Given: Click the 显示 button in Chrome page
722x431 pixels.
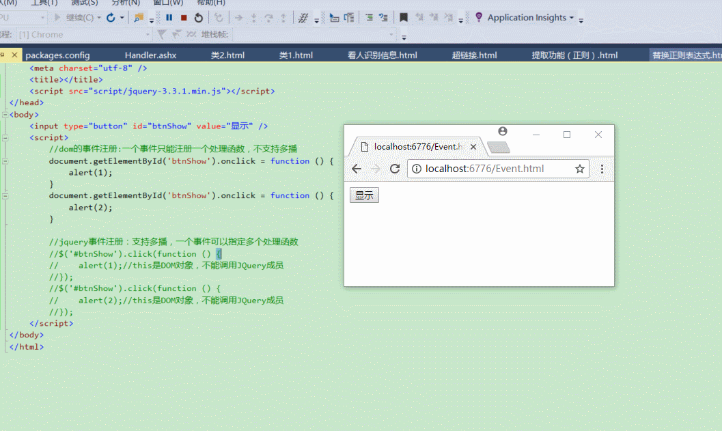Looking at the screenshot, I should [364, 195].
